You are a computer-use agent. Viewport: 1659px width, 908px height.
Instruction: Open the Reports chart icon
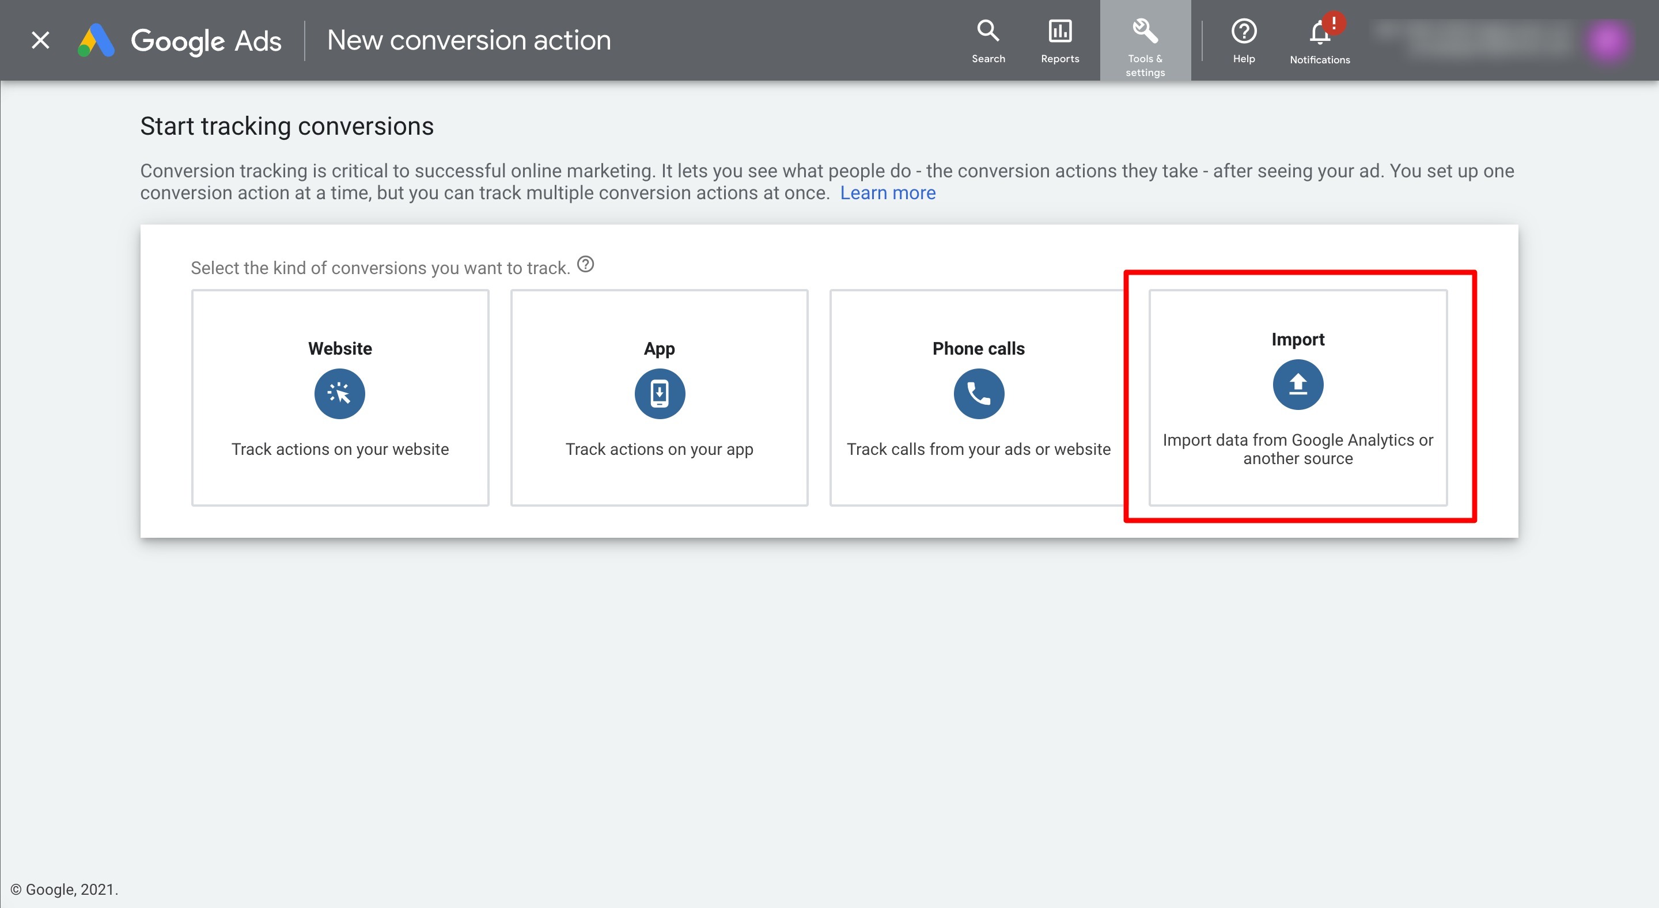point(1059,40)
